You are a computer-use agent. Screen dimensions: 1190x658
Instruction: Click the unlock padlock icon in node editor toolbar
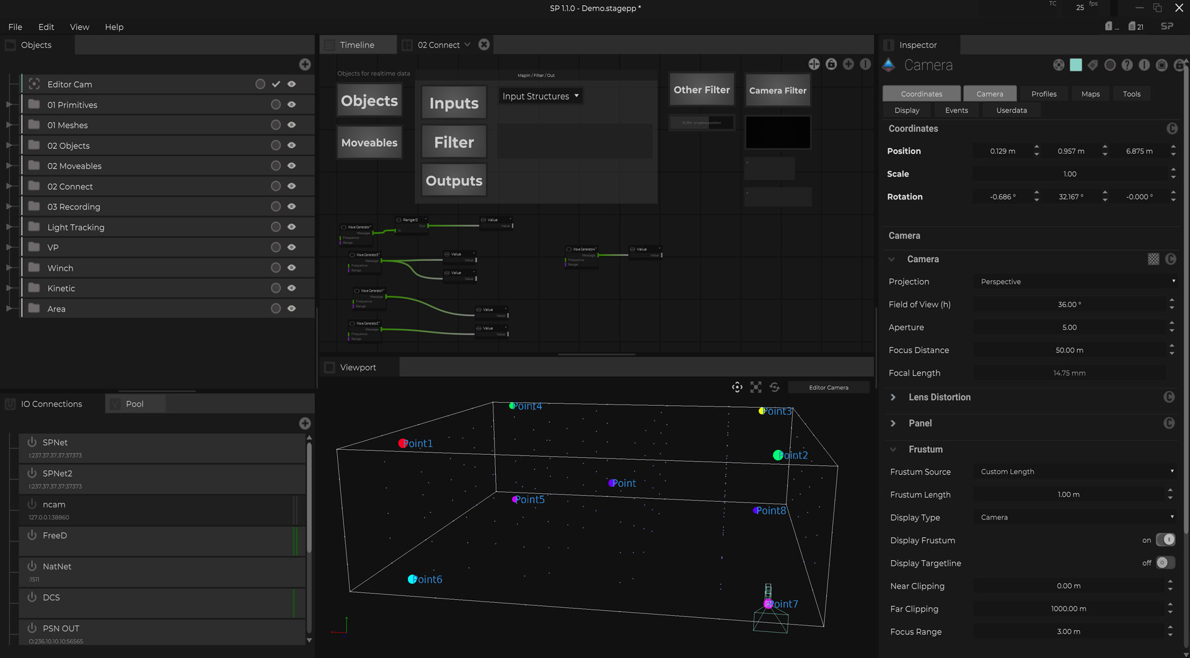point(831,64)
